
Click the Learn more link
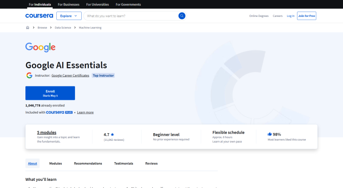click(x=85, y=112)
